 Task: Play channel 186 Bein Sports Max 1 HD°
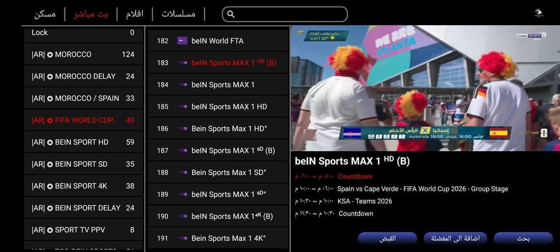click(218, 128)
